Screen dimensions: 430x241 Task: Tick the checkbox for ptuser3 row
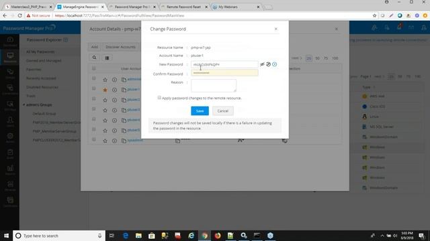[94, 108]
